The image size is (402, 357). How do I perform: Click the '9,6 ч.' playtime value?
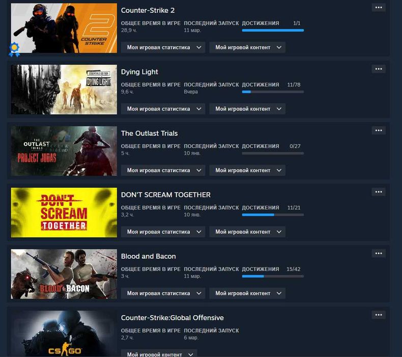[x=127, y=92]
